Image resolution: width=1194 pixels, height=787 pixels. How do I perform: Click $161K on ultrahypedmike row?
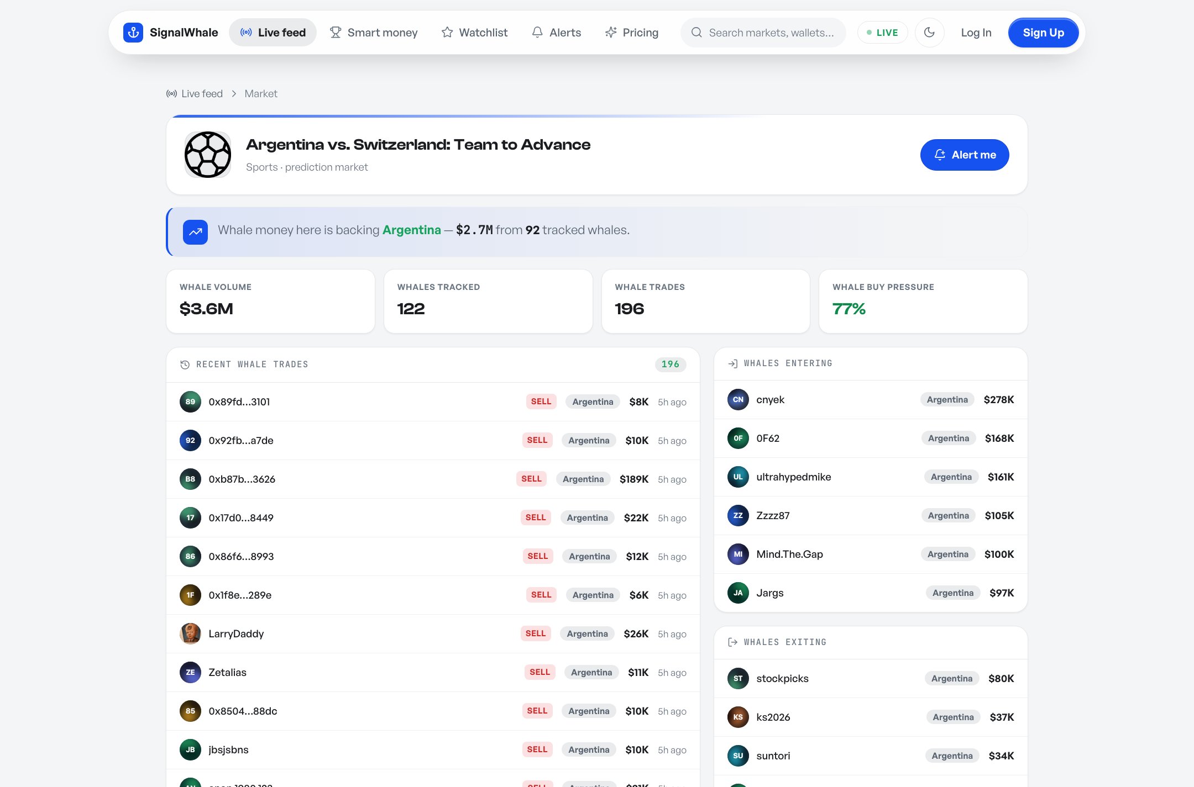(1001, 477)
